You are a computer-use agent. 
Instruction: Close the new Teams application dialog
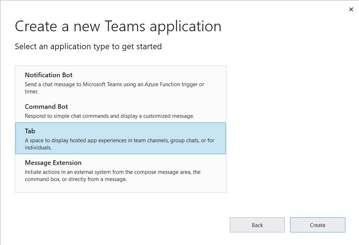pyautogui.click(x=351, y=9)
